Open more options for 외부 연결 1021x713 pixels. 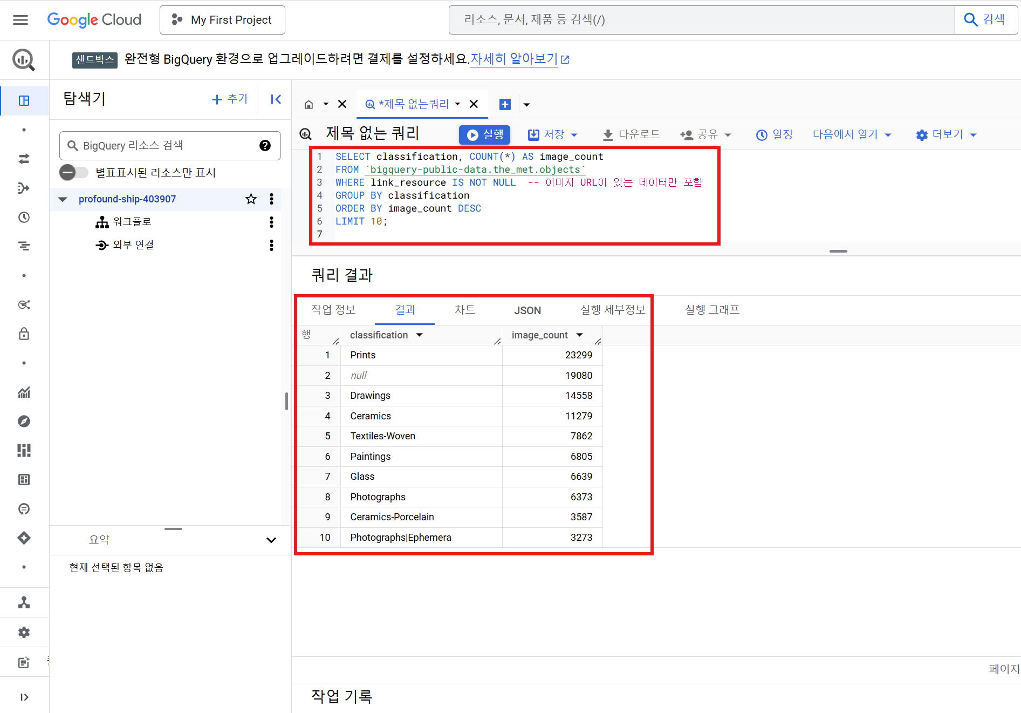coord(271,245)
